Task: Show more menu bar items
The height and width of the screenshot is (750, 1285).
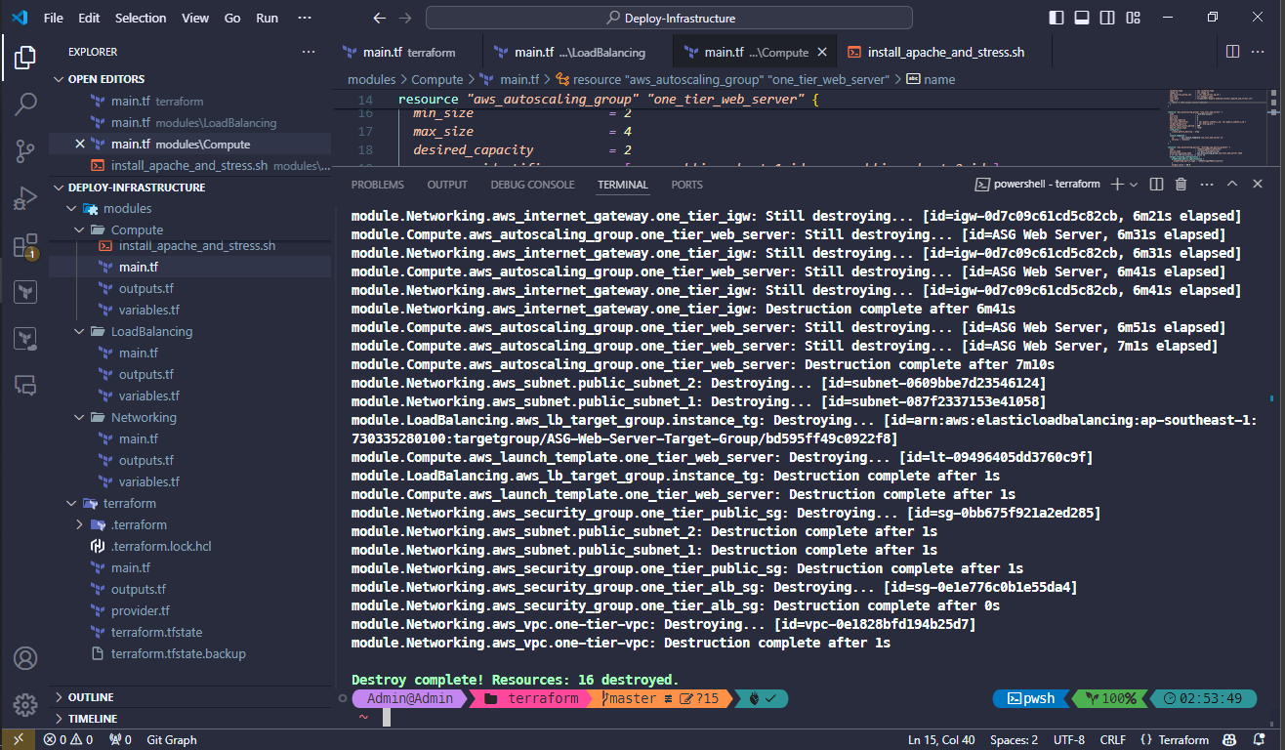Action: click(306, 18)
